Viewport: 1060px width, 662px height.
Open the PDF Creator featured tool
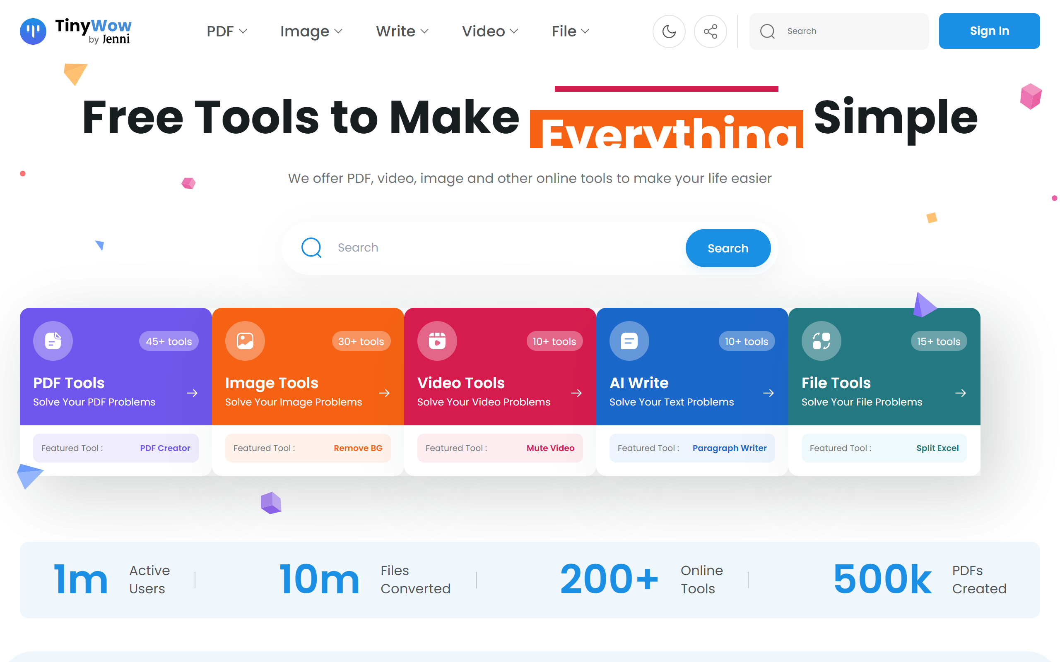(x=165, y=448)
